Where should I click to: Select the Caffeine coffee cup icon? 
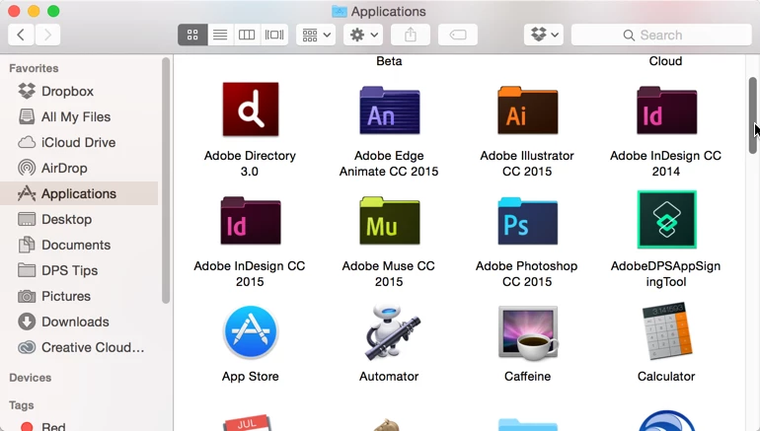pyautogui.click(x=527, y=332)
